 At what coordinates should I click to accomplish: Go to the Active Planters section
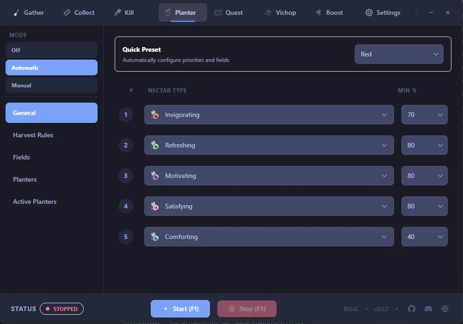(x=35, y=202)
